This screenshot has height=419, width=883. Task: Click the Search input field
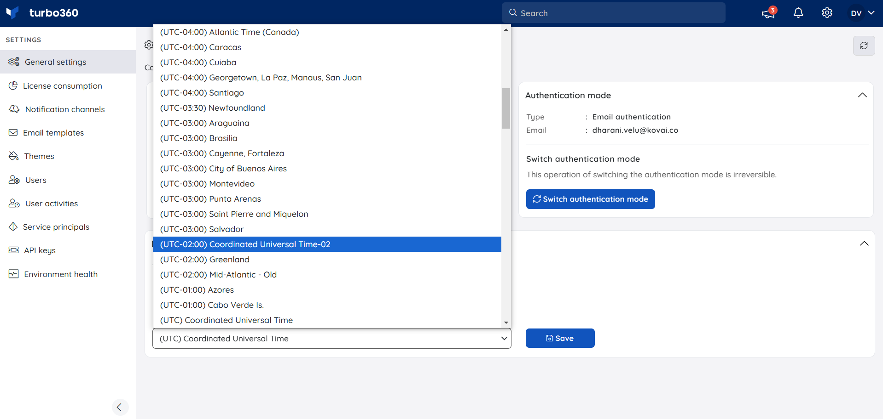(x=613, y=13)
